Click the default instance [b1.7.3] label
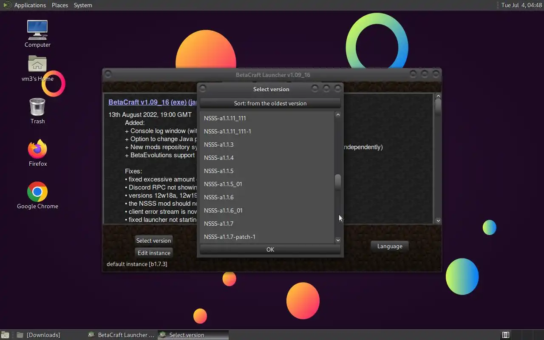 [x=137, y=264]
